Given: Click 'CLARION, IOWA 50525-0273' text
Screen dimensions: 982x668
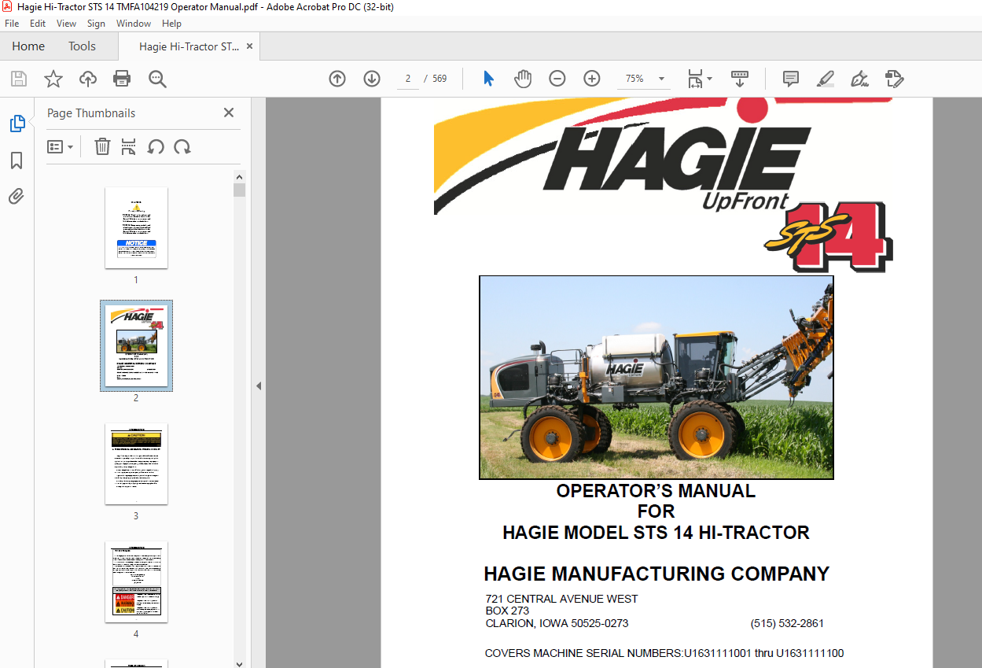Looking at the screenshot, I should point(557,623).
